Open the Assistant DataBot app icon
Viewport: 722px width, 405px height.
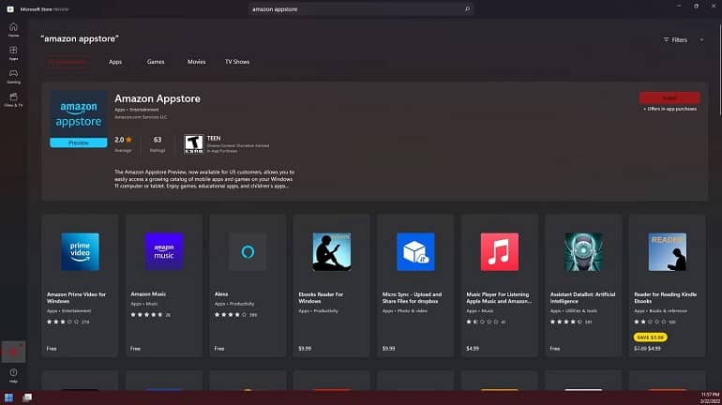(583, 252)
